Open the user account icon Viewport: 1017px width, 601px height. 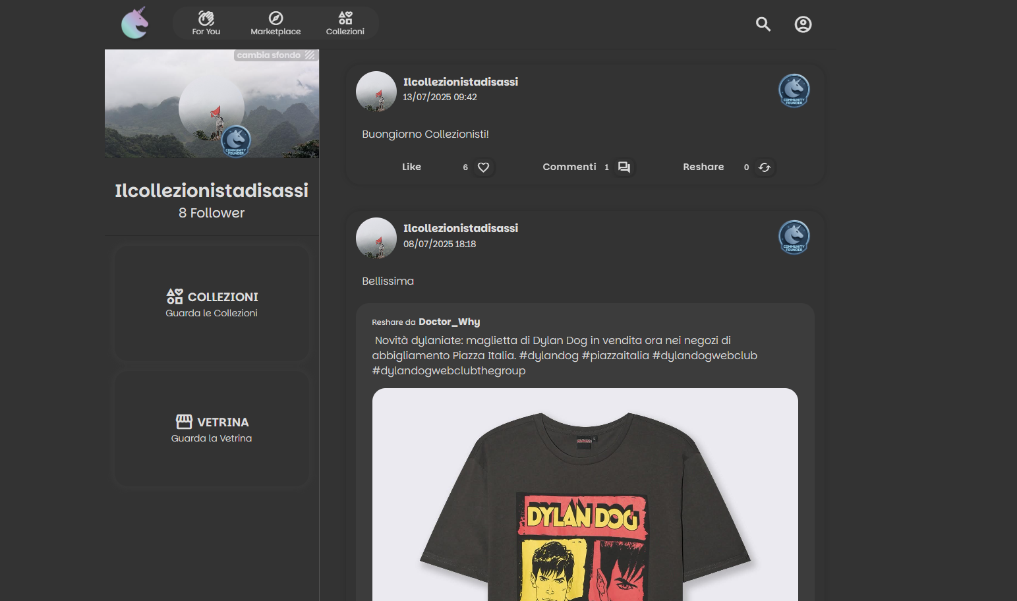point(803,24)
